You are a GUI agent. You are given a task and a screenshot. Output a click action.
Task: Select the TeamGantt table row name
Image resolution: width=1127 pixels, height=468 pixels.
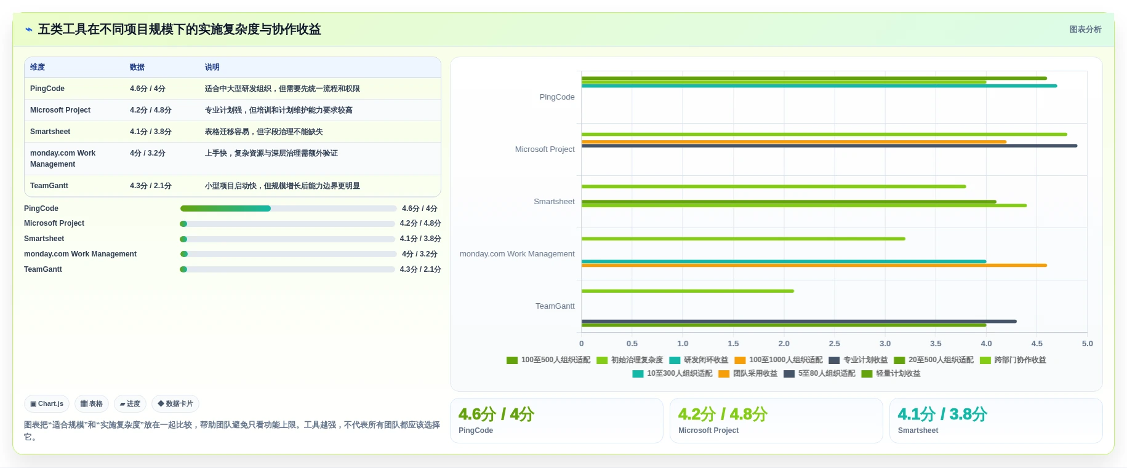coord(49,186)
